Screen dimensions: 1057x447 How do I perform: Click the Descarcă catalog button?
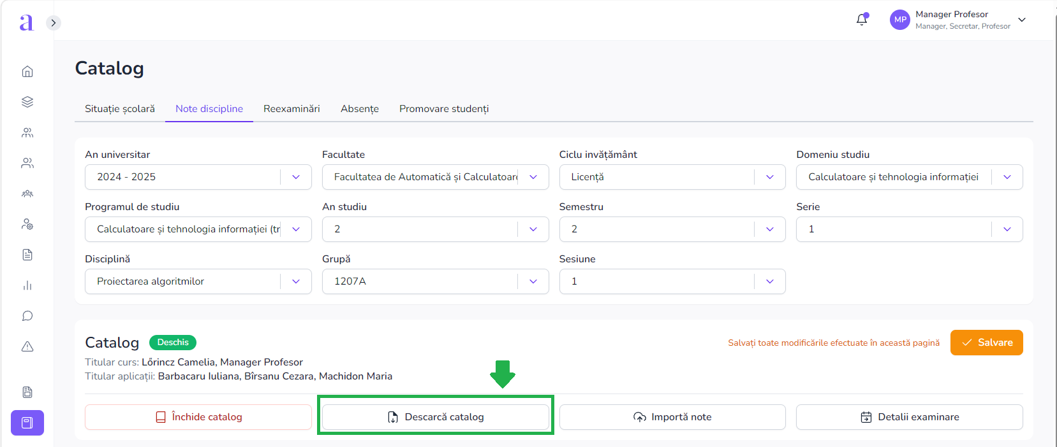[x=435, y=417]
